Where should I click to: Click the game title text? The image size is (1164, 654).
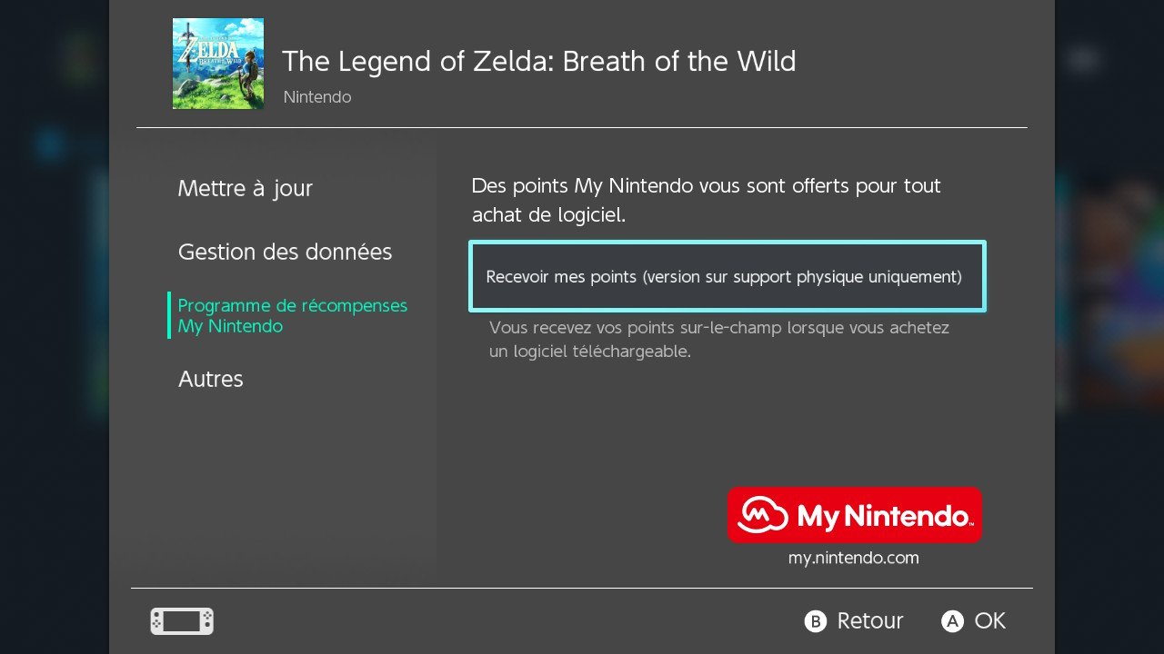click(x=539, y=62)
